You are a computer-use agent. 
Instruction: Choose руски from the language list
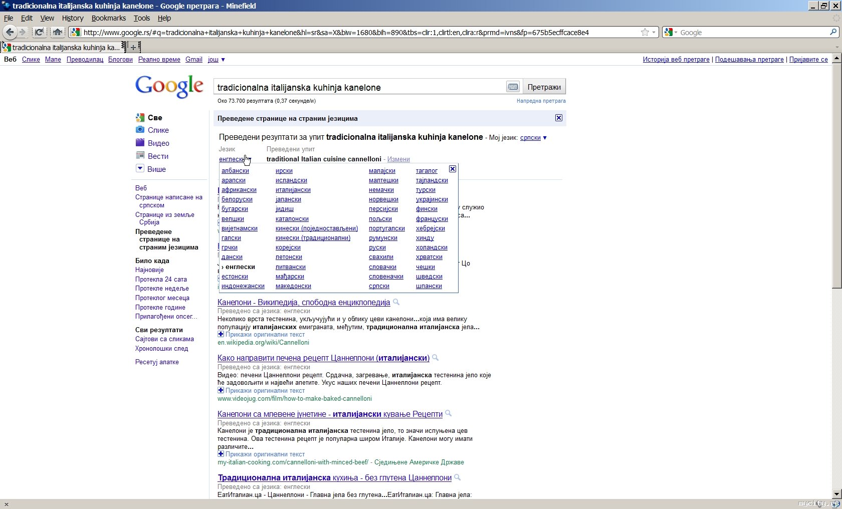(x=377, y=247)
